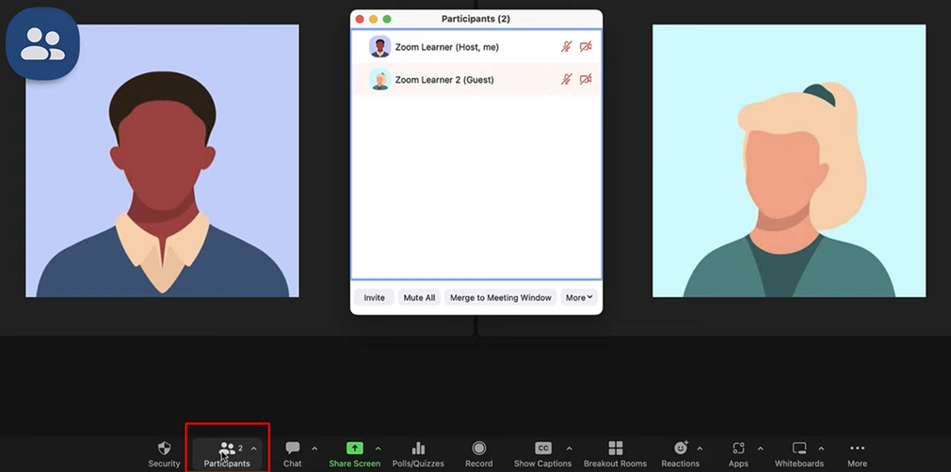Expand the arrow next to Show Captions
Screen dimensions: 951x472
click(569, 448)
